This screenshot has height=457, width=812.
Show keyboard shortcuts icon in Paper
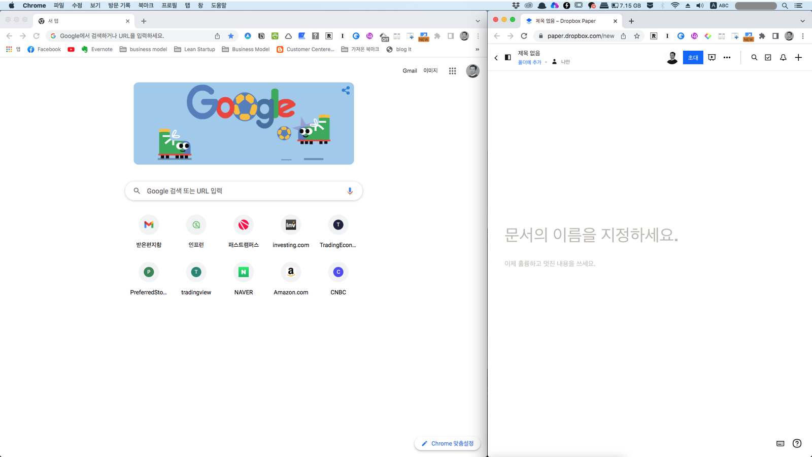click(x=781, y=443)
